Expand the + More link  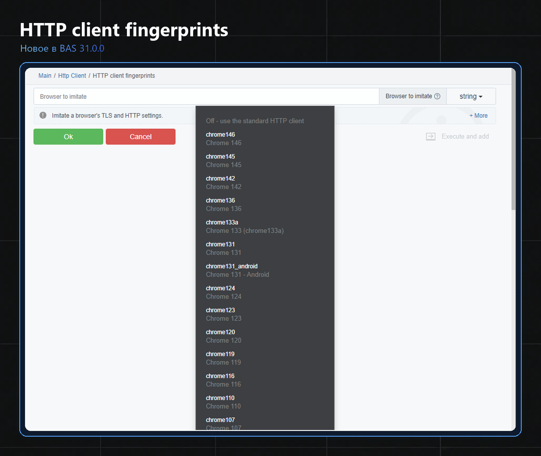click(x=479, y=115)
